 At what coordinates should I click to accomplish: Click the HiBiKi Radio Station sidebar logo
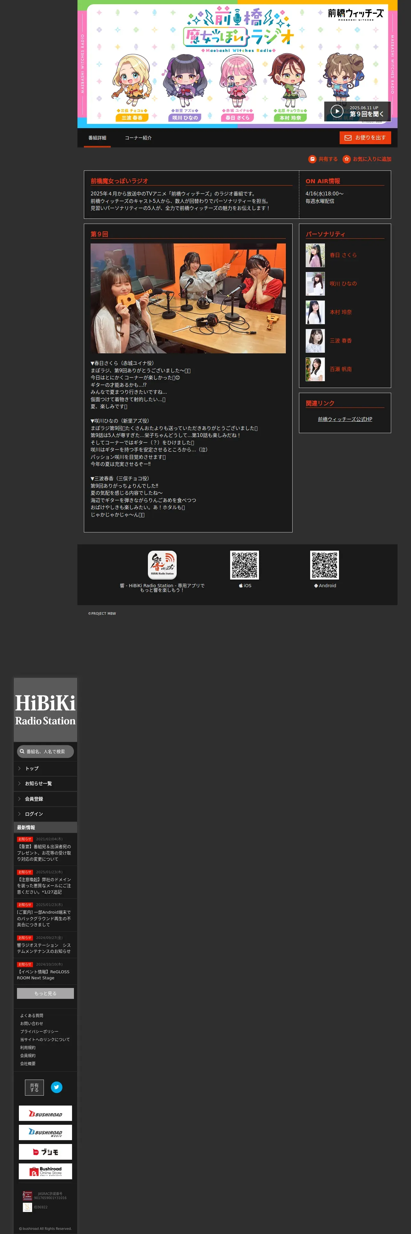pos(45,710)
